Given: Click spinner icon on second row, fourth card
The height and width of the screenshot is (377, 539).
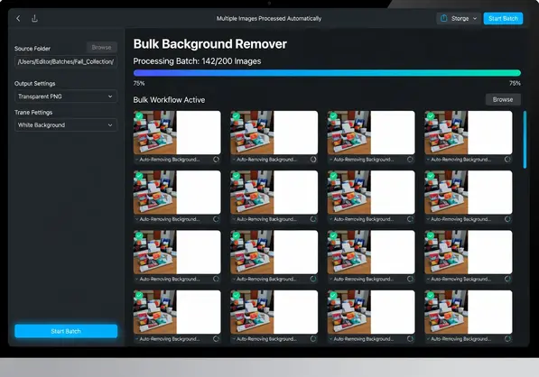Looking at the screenshot, I should [507, 219].
